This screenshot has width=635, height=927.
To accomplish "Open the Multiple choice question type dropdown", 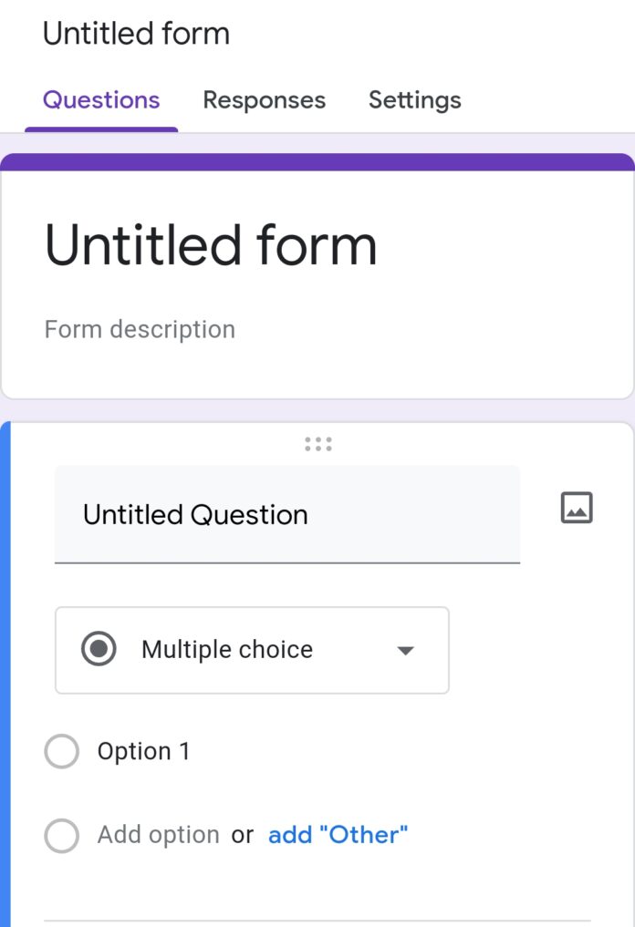I will pyautogui.click(x=252, y=650).
